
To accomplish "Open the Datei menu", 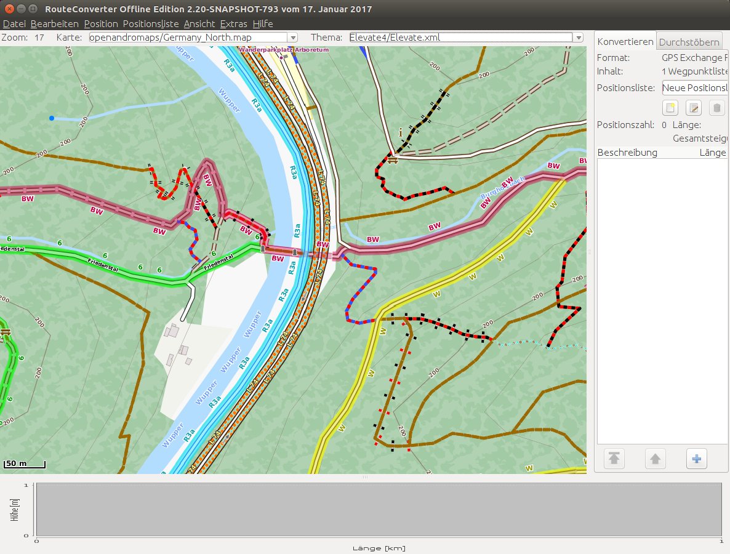I will tap(14, 24).
